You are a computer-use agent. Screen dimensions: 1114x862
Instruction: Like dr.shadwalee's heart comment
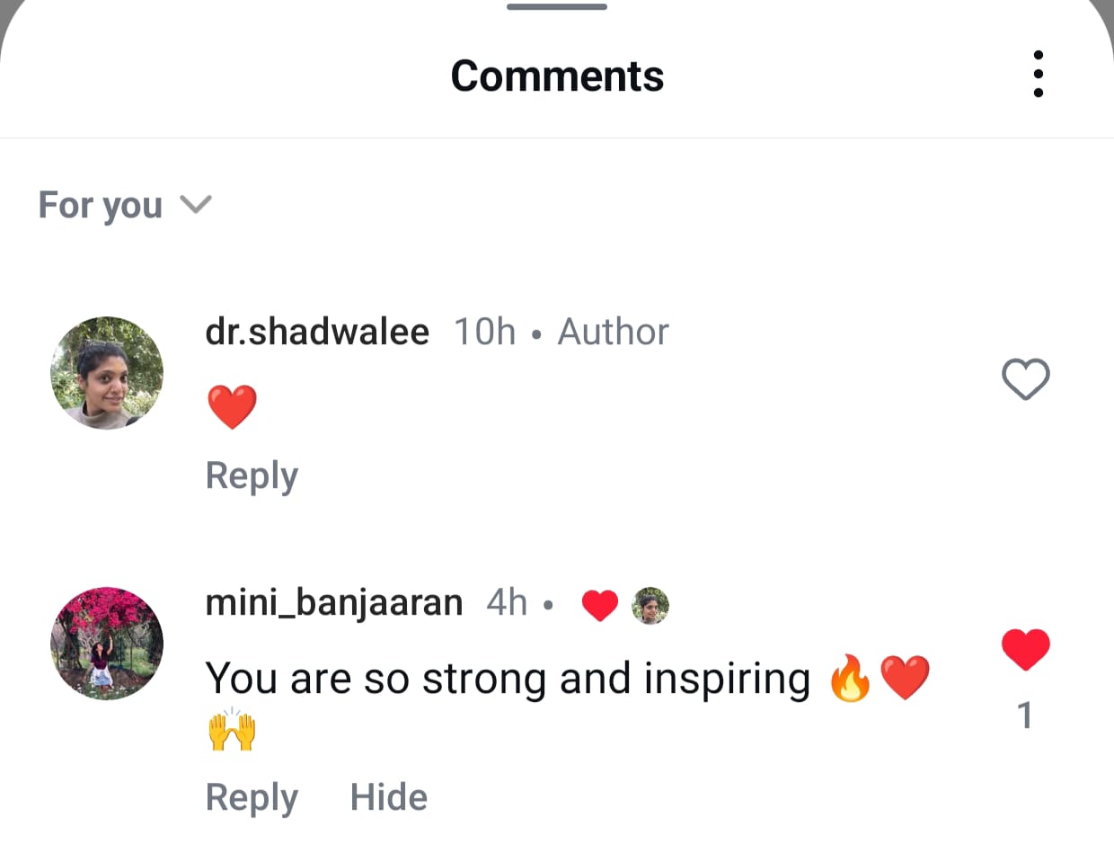coord(1025,378)
